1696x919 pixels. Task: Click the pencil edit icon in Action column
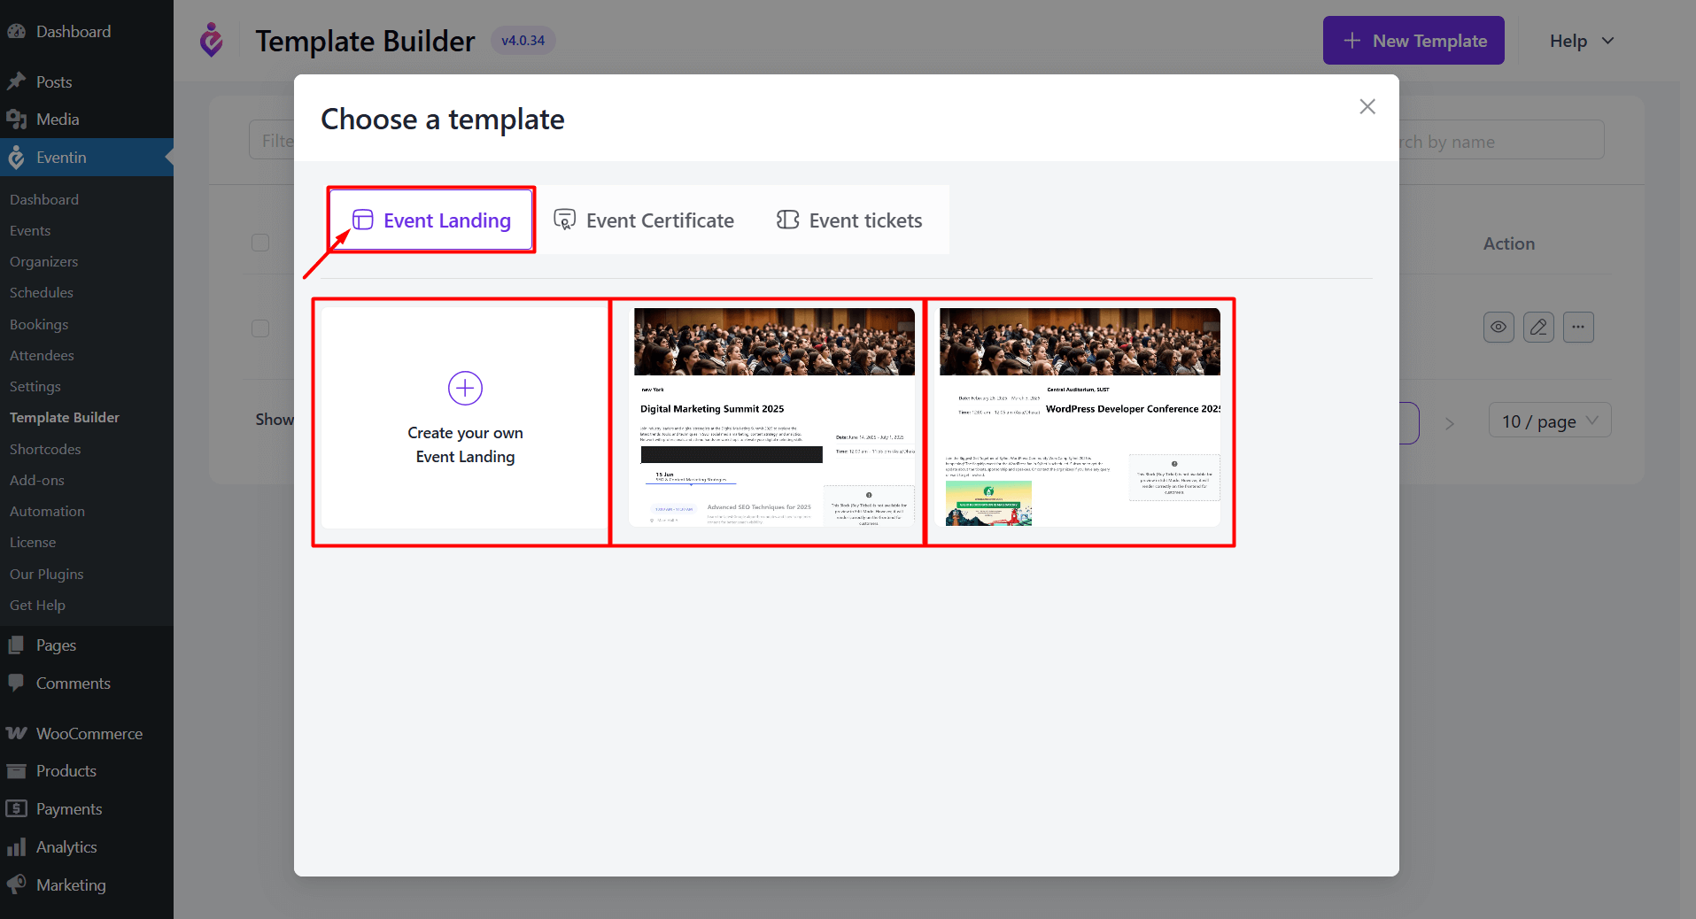[x=1538, y=327]
